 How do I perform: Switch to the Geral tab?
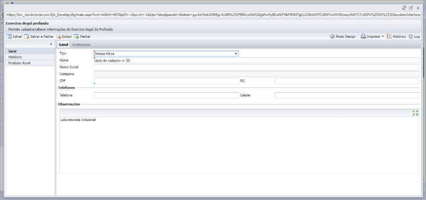pyautogui.click(x=63, y=44)
